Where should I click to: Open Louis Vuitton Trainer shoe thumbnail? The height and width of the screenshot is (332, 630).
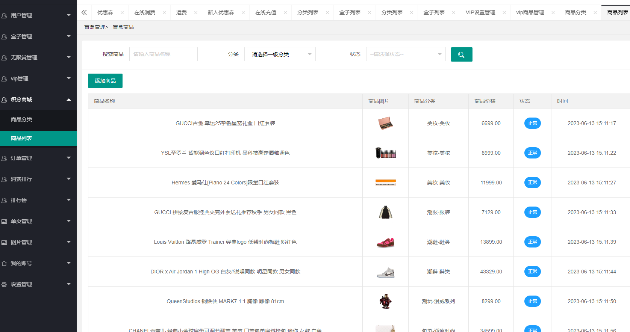pos(385,242)
